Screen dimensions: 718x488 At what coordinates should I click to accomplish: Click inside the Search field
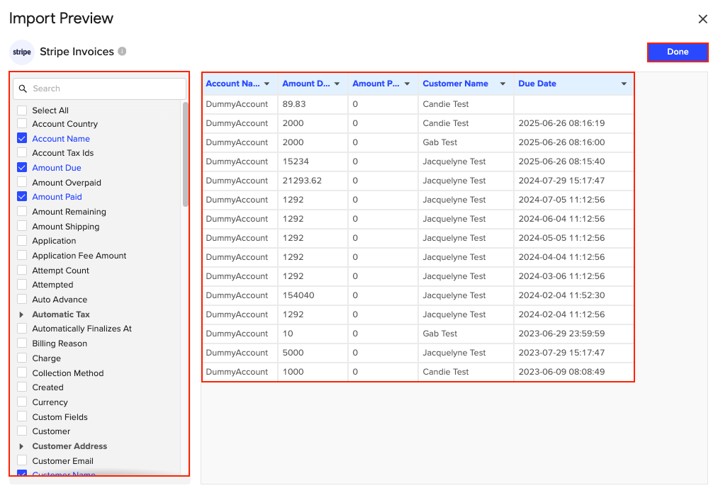pos(99,89)
